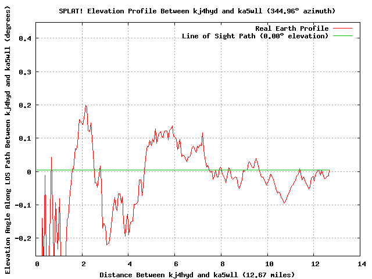The image size is (372, 279).
Task: Click the 'Real Earth Profile' legend label
Action: (x=292, y=28)
